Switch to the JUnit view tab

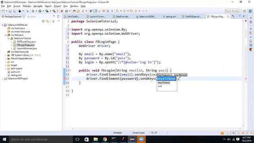pyautogui.click(x=31, y=17)
